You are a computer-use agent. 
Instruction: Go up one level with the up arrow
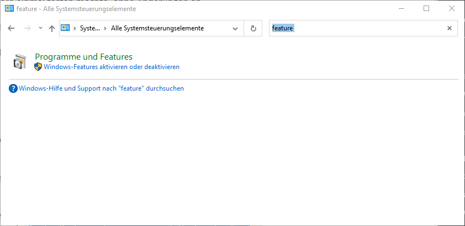[52, 29]
